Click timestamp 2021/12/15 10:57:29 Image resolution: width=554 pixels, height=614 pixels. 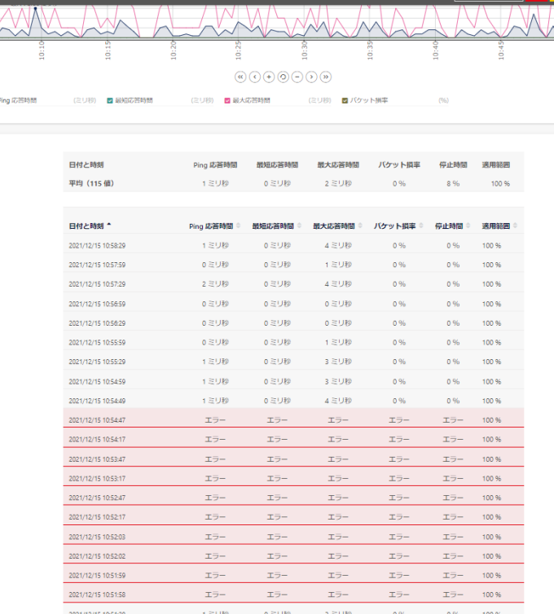(x=97, y=284)
